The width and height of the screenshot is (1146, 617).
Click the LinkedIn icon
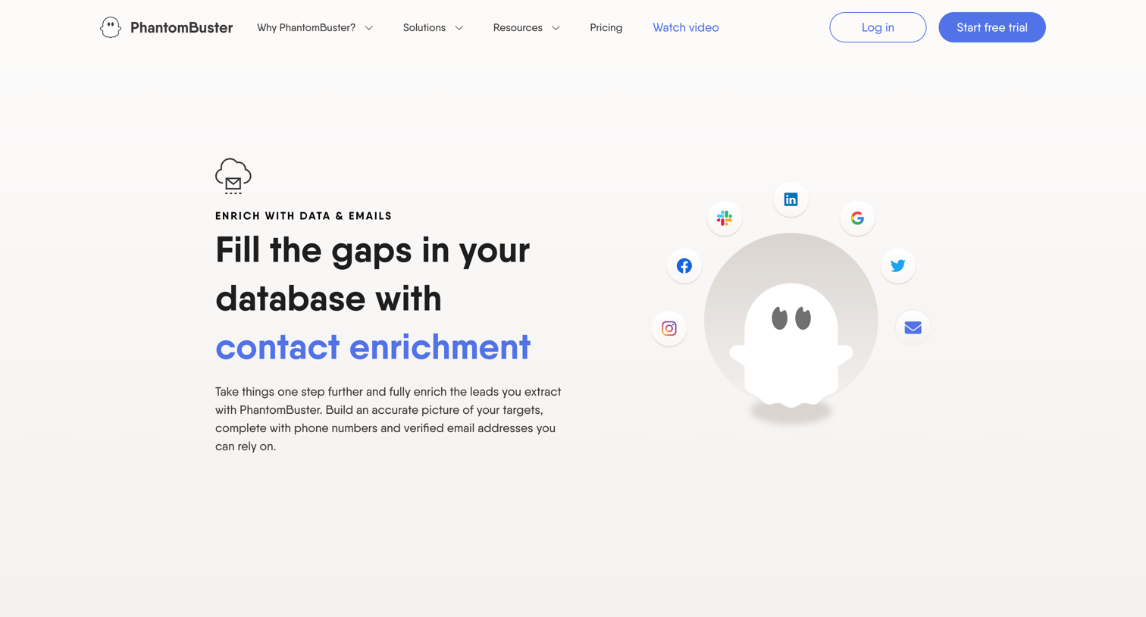point(791,199)
